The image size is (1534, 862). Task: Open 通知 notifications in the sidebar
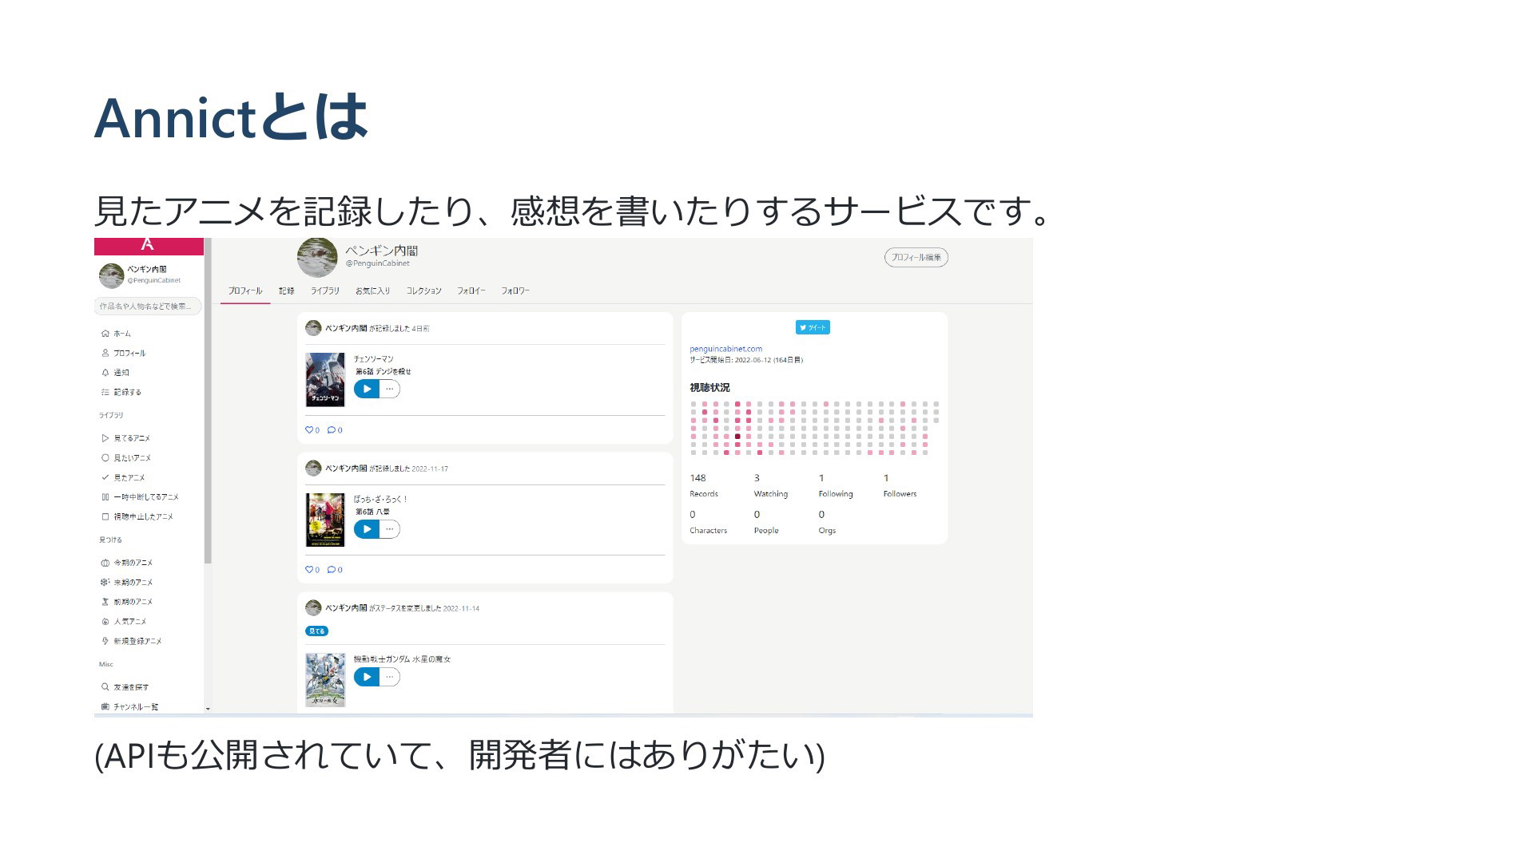coord(115,373)
